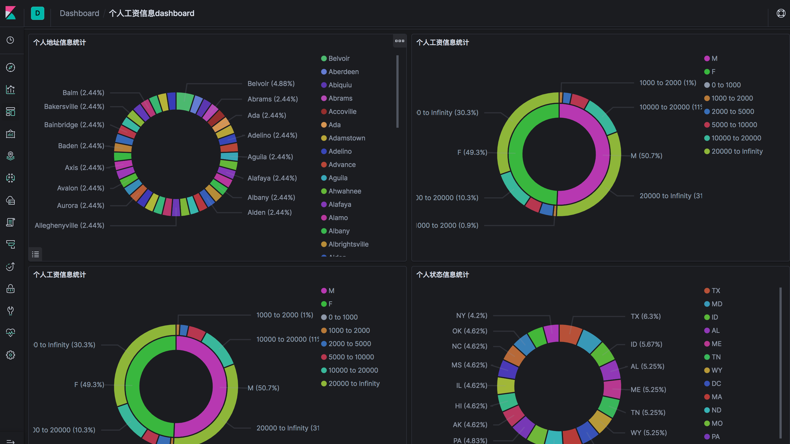Viewport: 790px width, 444px height.
Task: Open the Metrics infrastructure icon in sidebar
Action: coord(11,200)
